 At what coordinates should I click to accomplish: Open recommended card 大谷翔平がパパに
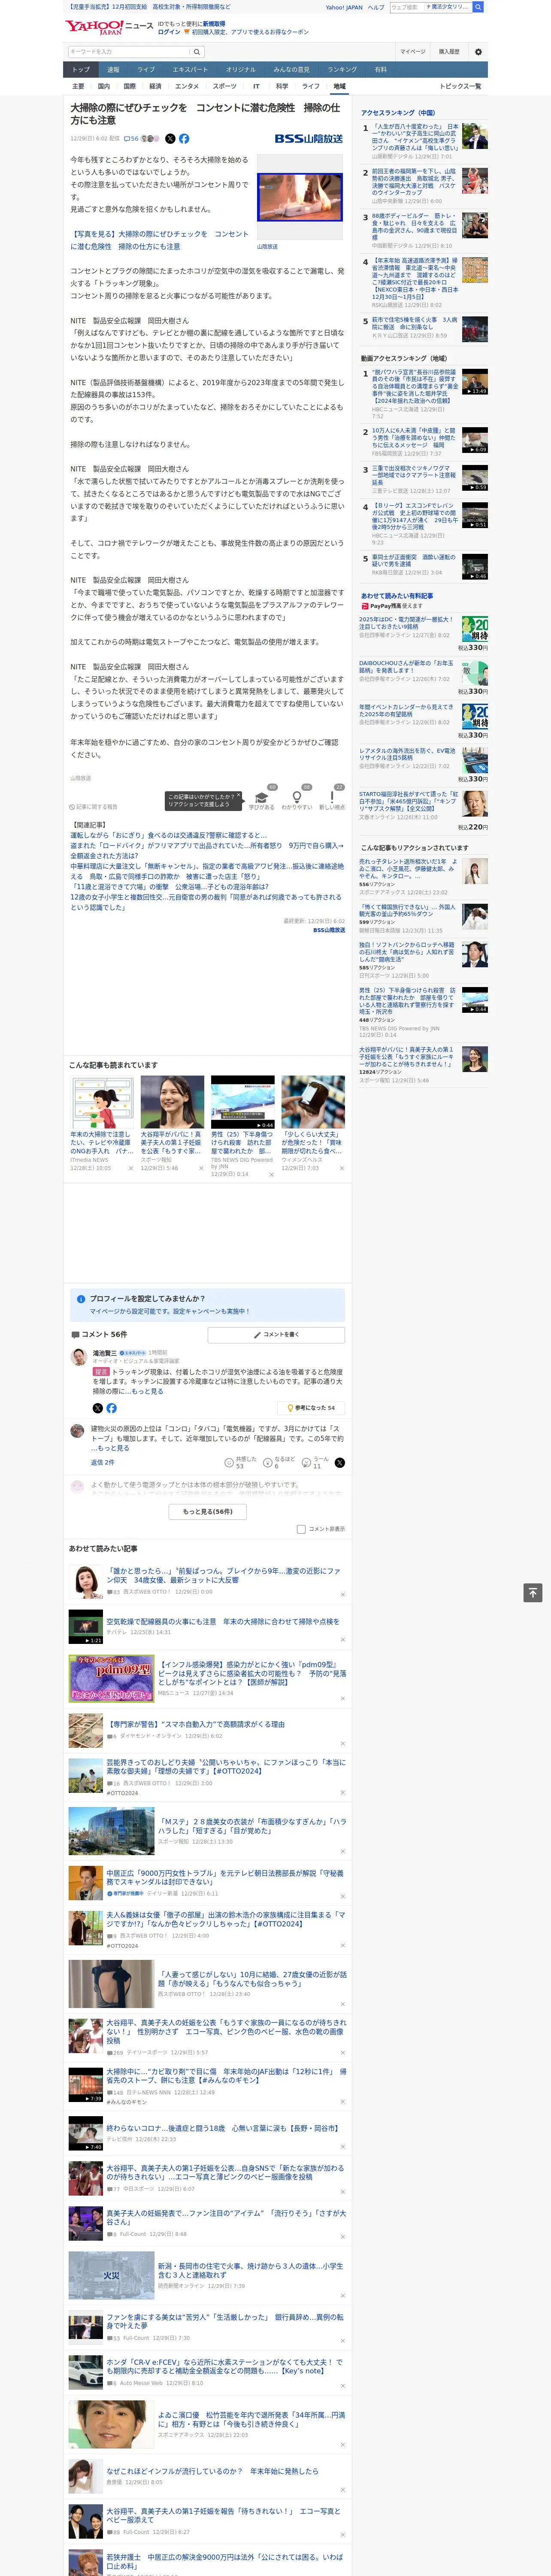click(x=172, y=1124)
